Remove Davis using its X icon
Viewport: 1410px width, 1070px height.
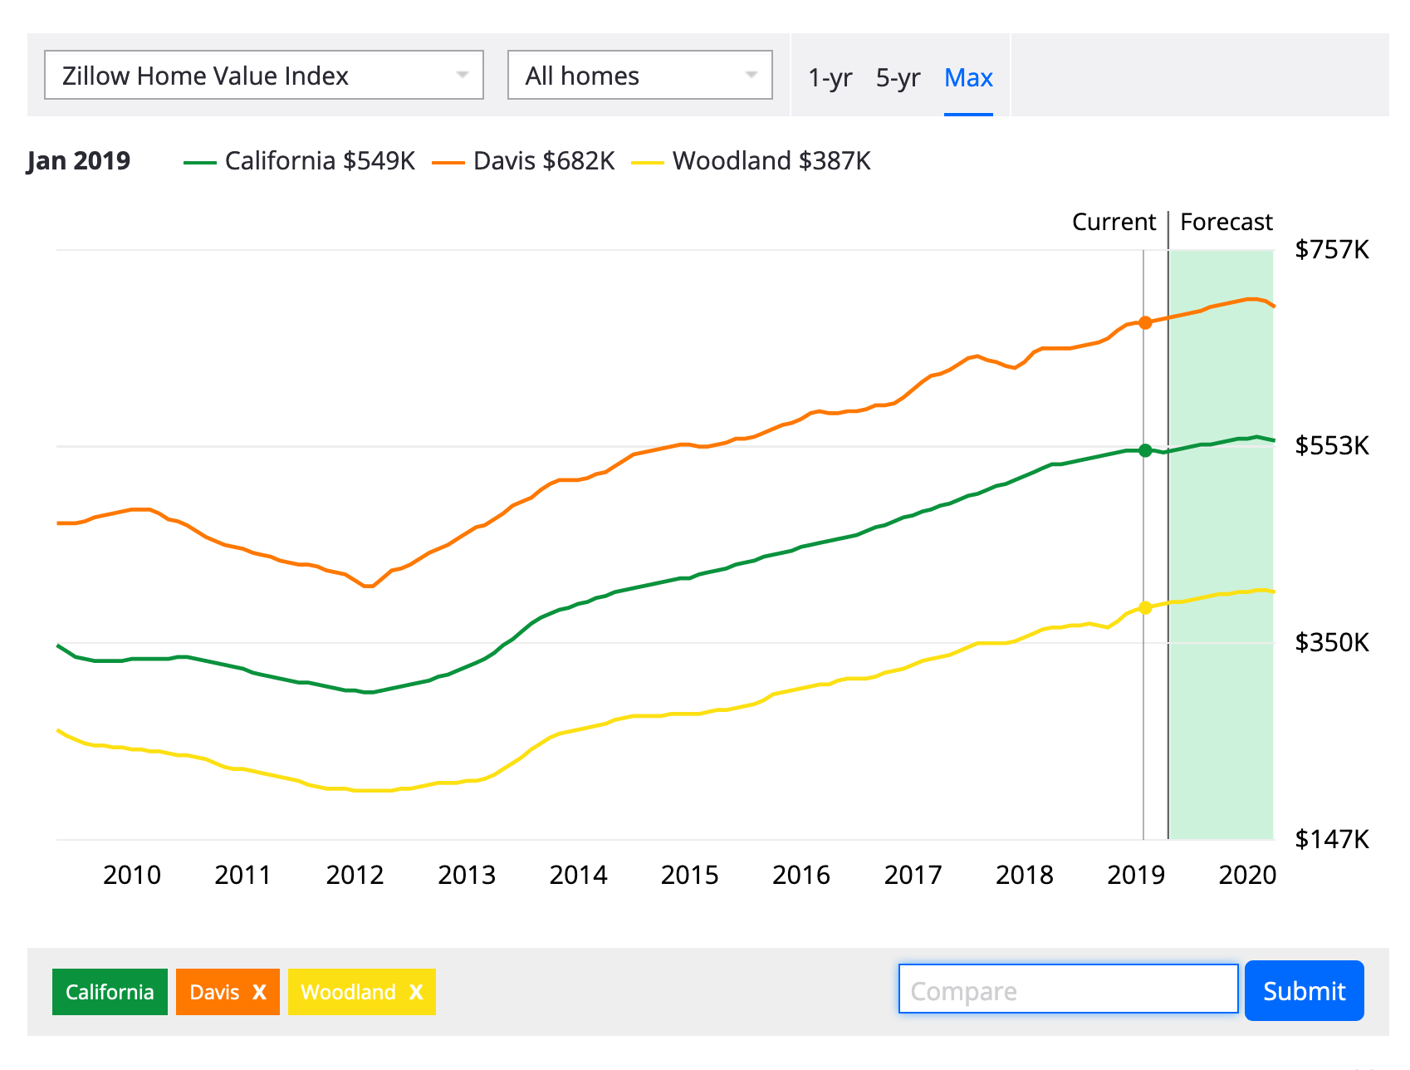(x=259, y=992)
